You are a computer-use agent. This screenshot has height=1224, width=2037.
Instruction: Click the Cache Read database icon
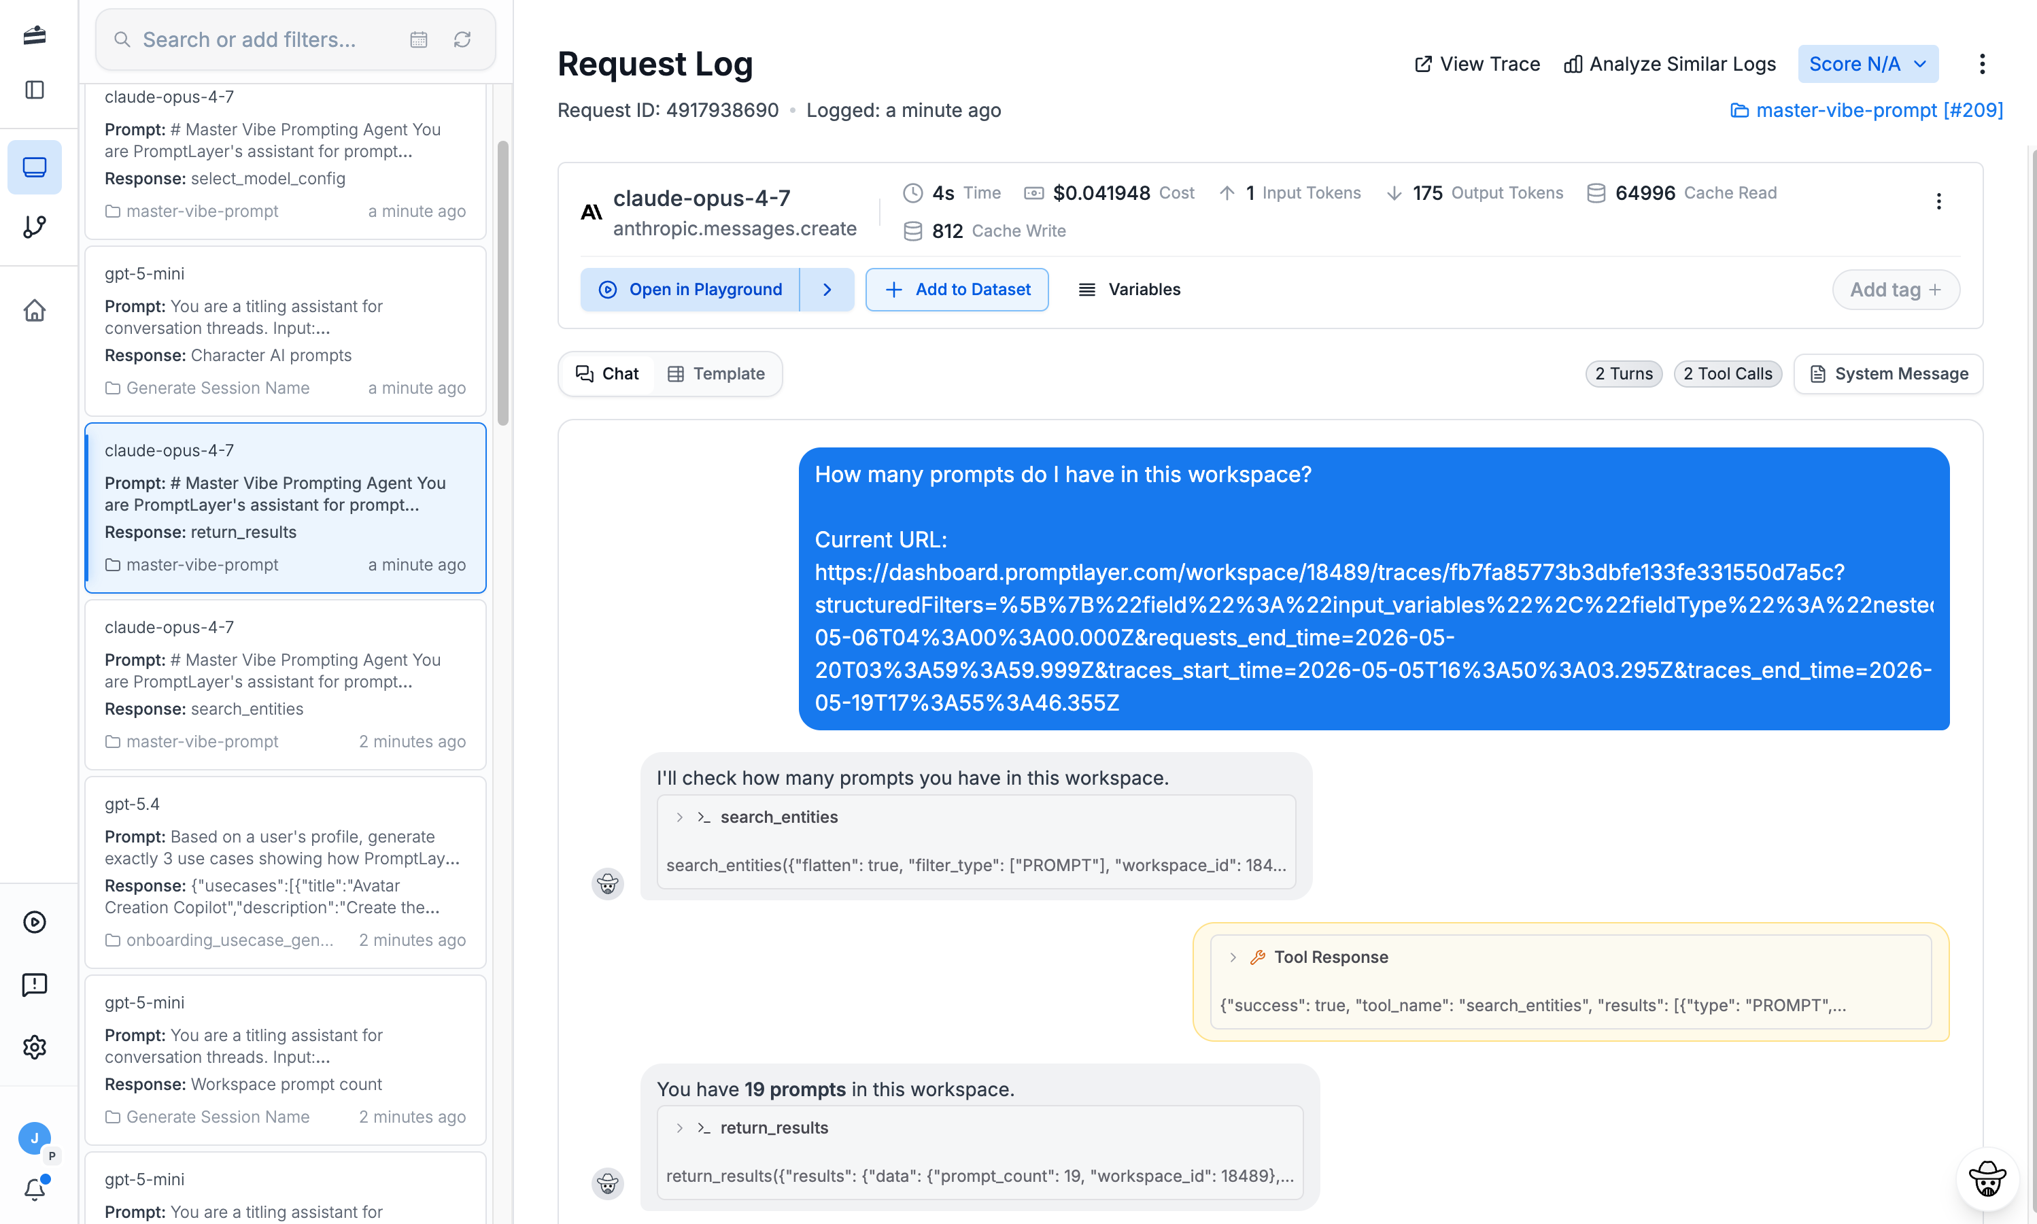(1596, 193)
